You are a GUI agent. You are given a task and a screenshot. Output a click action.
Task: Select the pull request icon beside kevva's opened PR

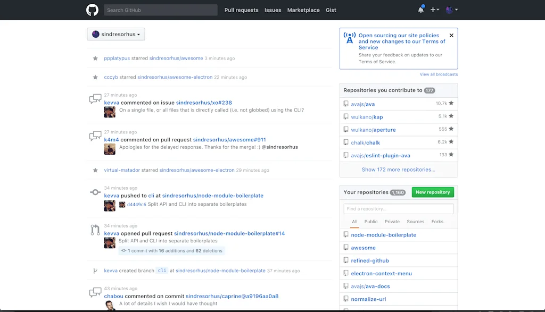click(x=95, y=230)
